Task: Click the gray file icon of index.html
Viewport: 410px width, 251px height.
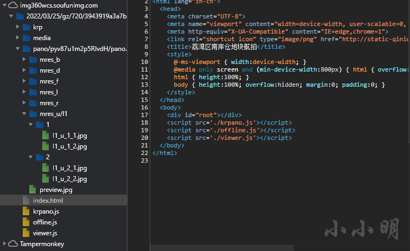Action: click(x=26, y=200)
